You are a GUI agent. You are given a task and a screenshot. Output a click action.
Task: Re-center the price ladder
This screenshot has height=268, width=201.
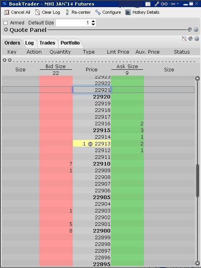pyautogui.click(x=67, y=12)
